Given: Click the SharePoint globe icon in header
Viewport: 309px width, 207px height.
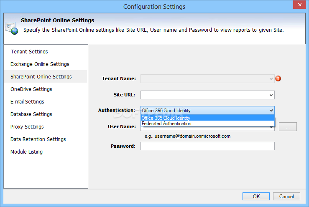Looking at the screenshot, I should click(11, 28).
